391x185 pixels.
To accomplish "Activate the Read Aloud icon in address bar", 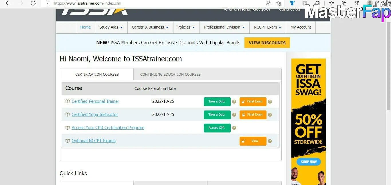I will [x=268, y=3].
